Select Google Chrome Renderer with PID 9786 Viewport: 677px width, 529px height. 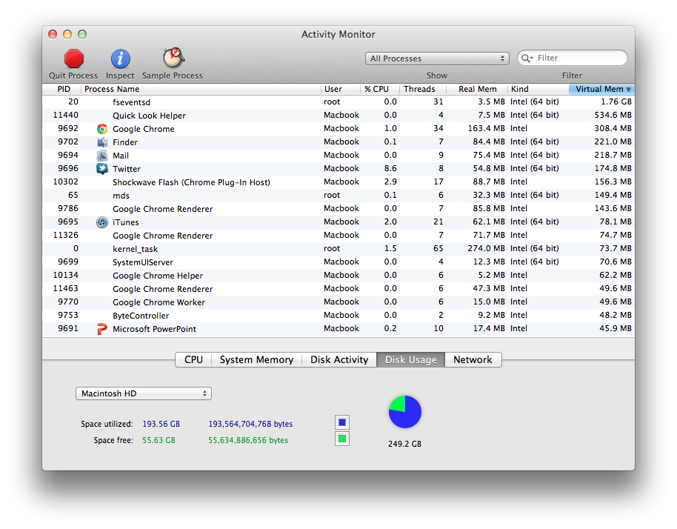pos(338,209)
